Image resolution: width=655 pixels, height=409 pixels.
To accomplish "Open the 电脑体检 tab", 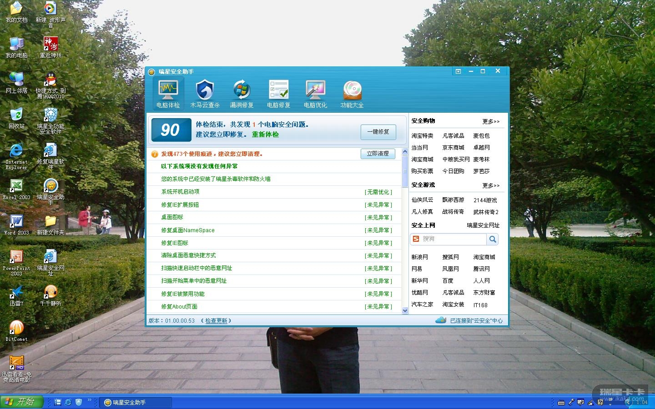I will click(x=168, y=94).
